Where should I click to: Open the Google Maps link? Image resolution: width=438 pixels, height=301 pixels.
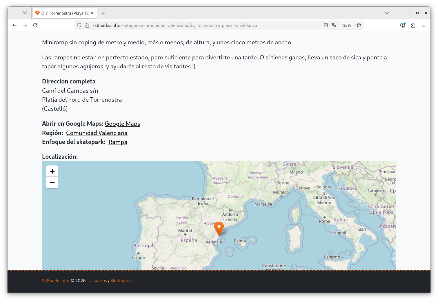(122, 124)
